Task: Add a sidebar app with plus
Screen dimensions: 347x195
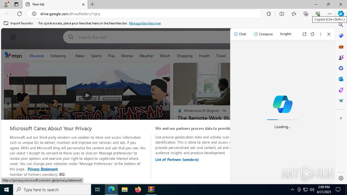Action: 341,118
